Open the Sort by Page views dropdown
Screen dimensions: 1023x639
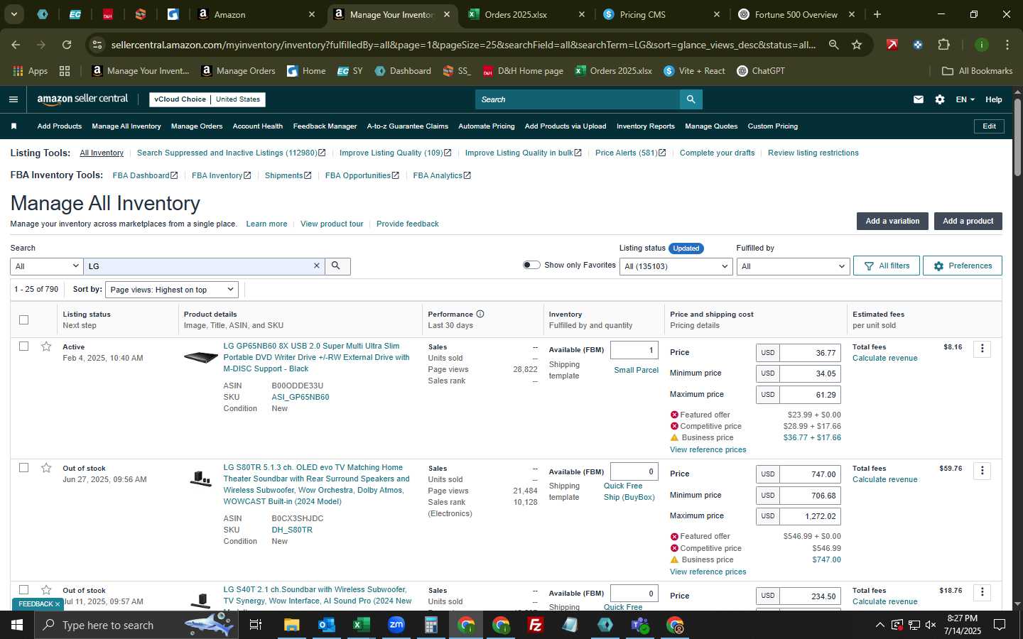tap(172, 290)
